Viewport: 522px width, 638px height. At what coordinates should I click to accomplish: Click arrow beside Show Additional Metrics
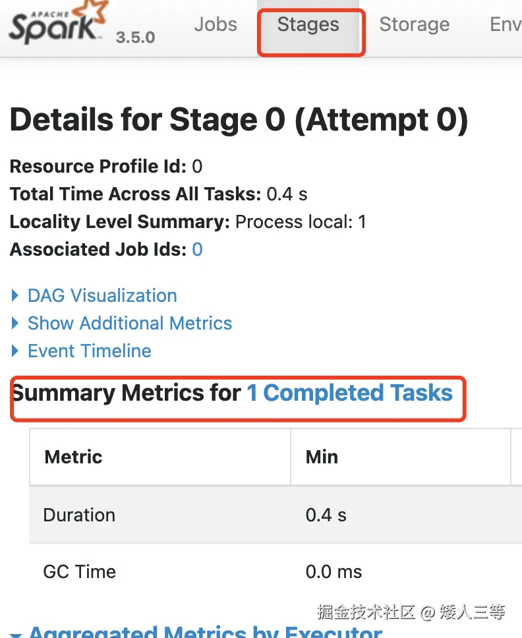tap(16, 323)
